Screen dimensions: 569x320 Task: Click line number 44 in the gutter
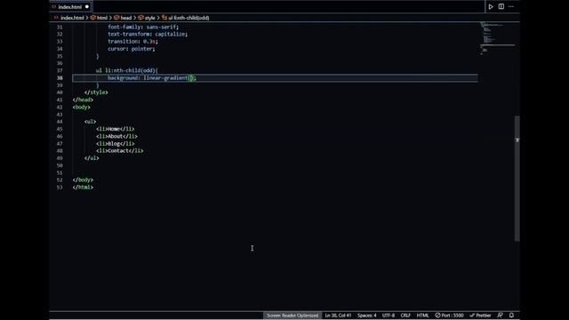click(x=60, y=122)
